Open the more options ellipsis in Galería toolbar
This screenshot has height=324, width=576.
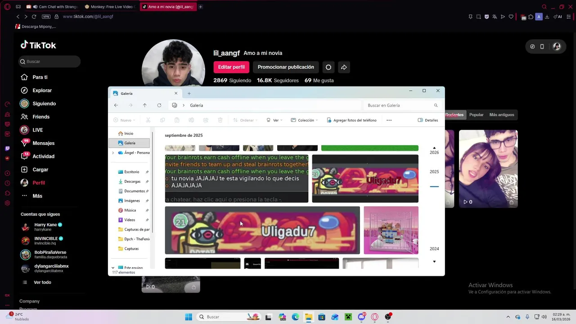[389, 120]
